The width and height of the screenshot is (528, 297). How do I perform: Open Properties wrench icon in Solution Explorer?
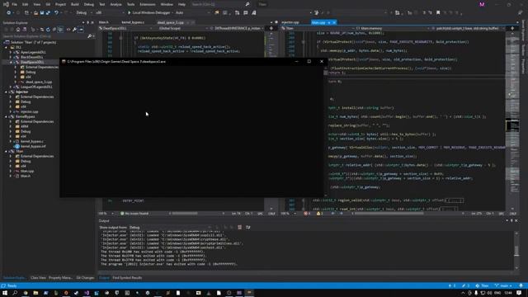pyautogui.click(x=74, y=30)
